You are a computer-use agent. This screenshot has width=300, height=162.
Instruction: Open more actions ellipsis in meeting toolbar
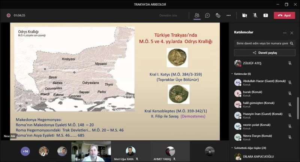pos(228,15)
